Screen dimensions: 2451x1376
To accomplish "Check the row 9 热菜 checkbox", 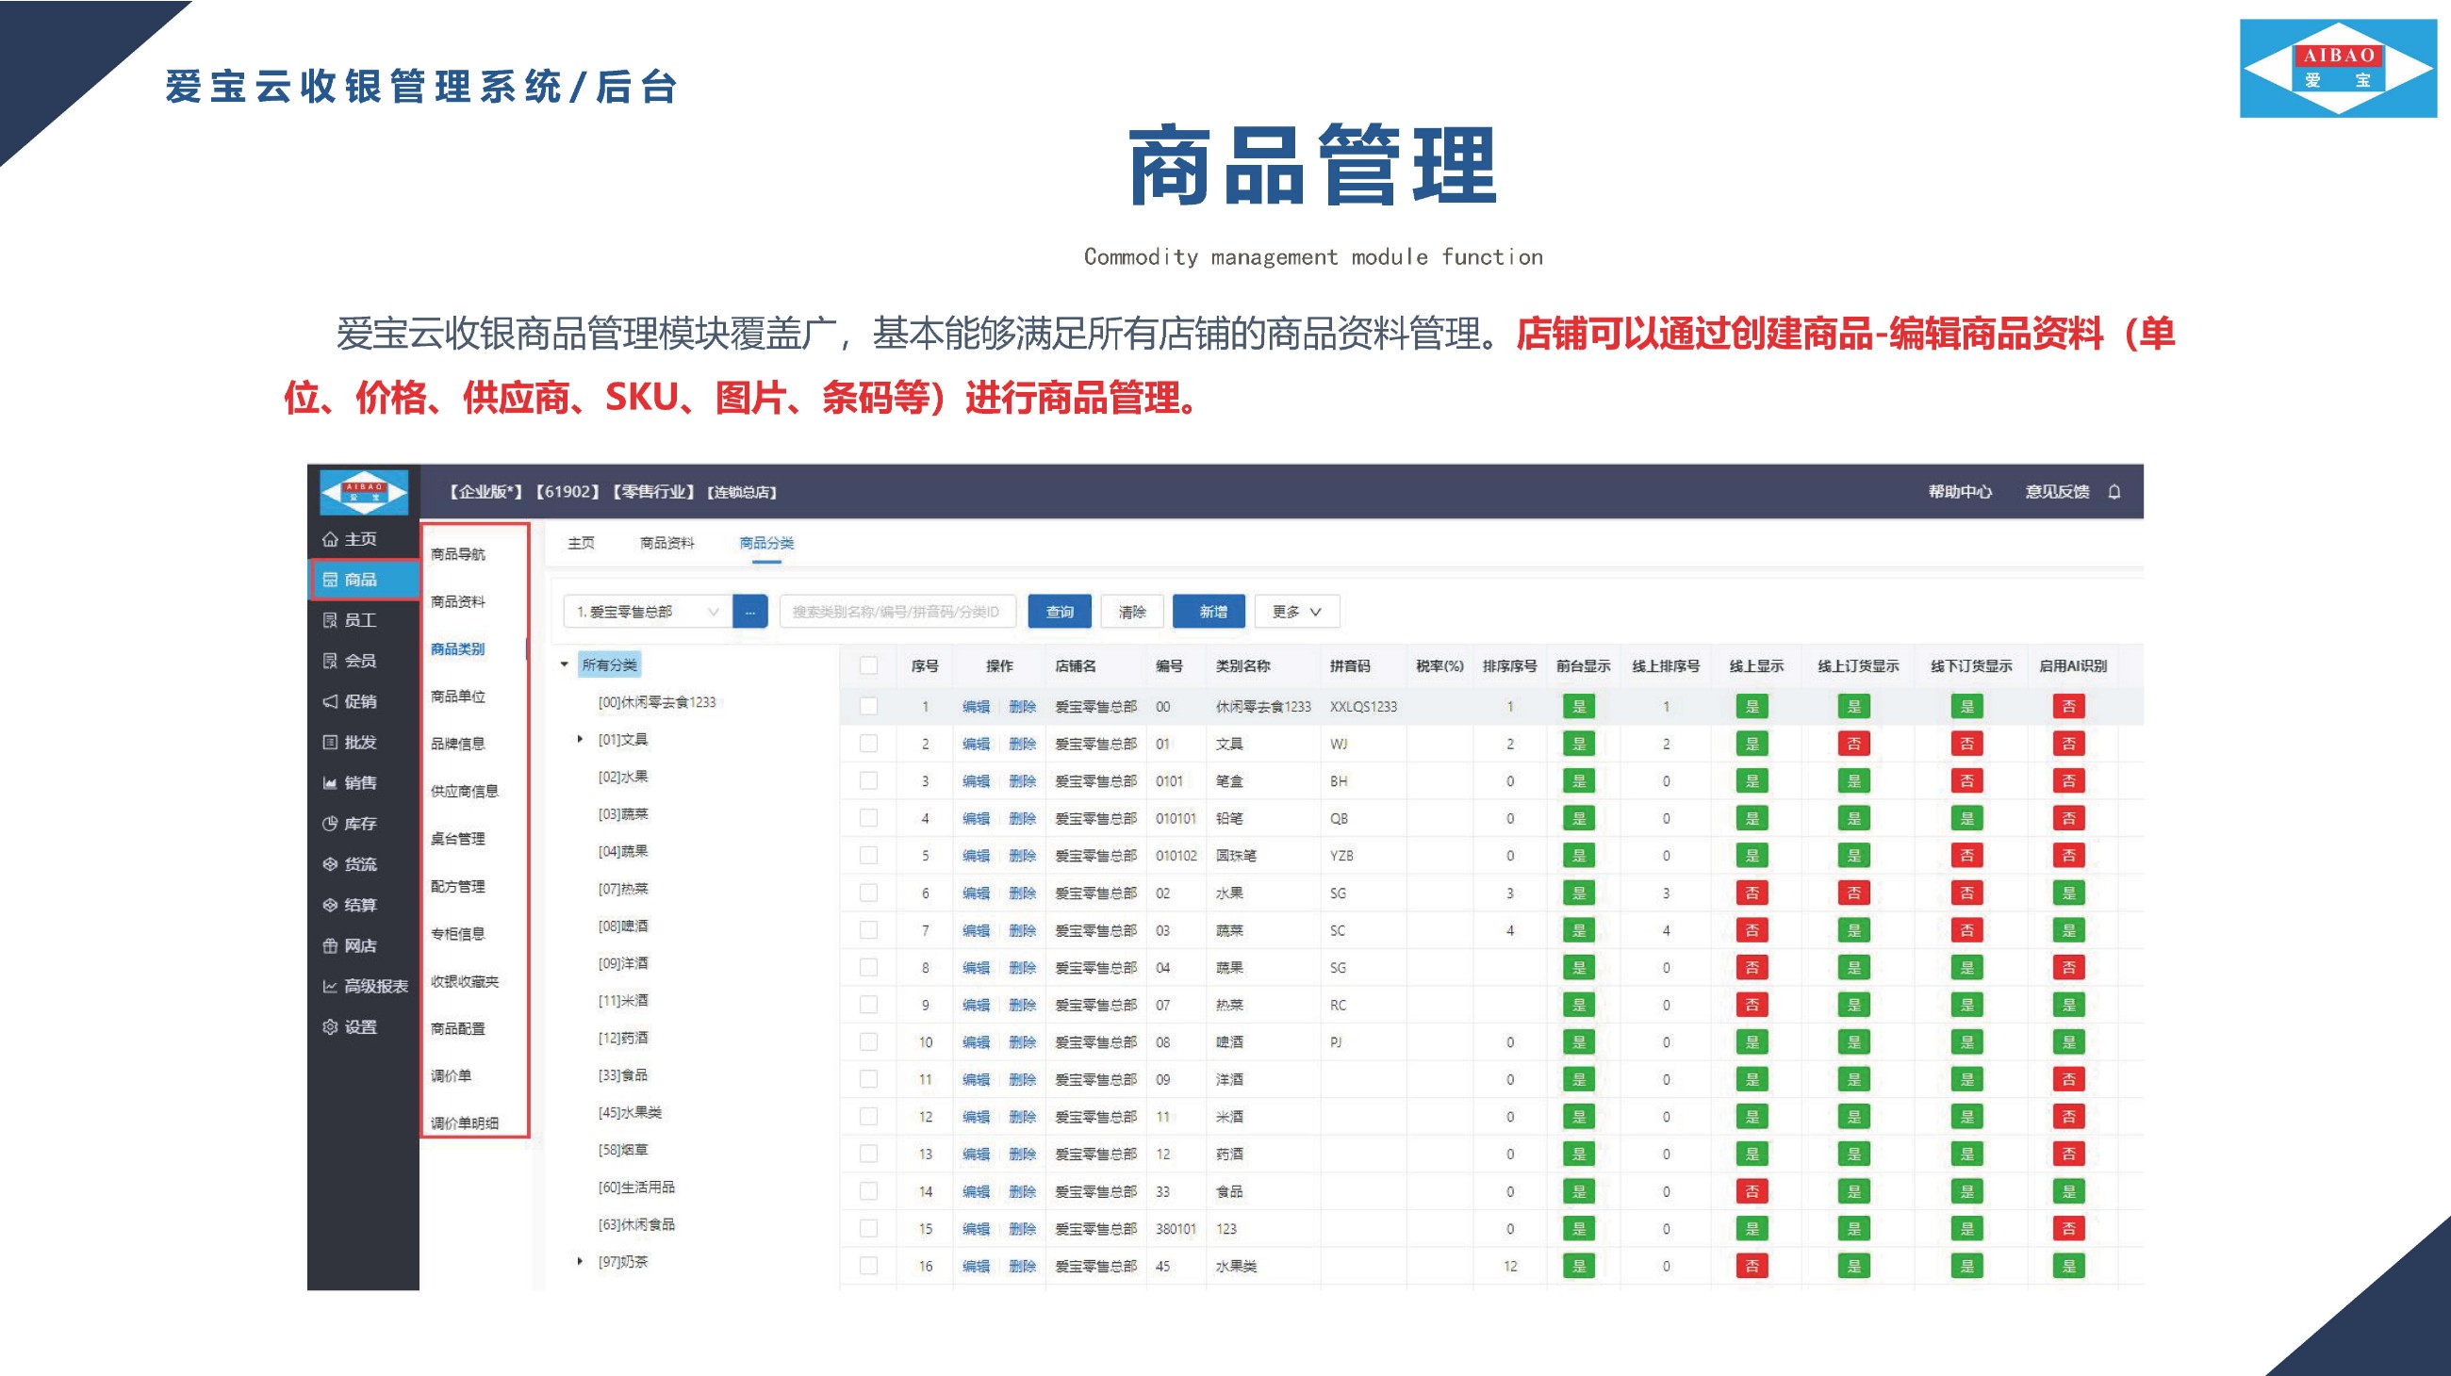I will tap(867, 1005).
